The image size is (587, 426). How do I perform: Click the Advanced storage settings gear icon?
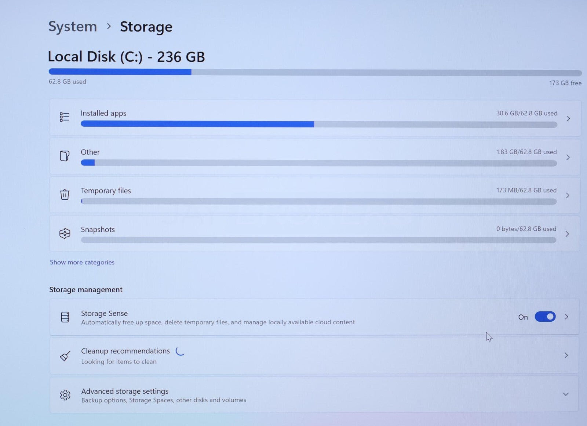tap(65, 395)
